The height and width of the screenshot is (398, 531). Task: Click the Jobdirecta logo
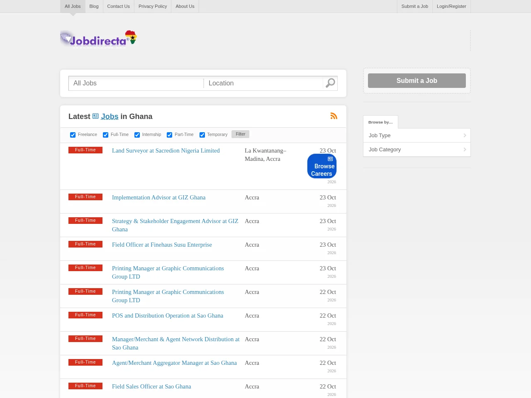[99, 39]
